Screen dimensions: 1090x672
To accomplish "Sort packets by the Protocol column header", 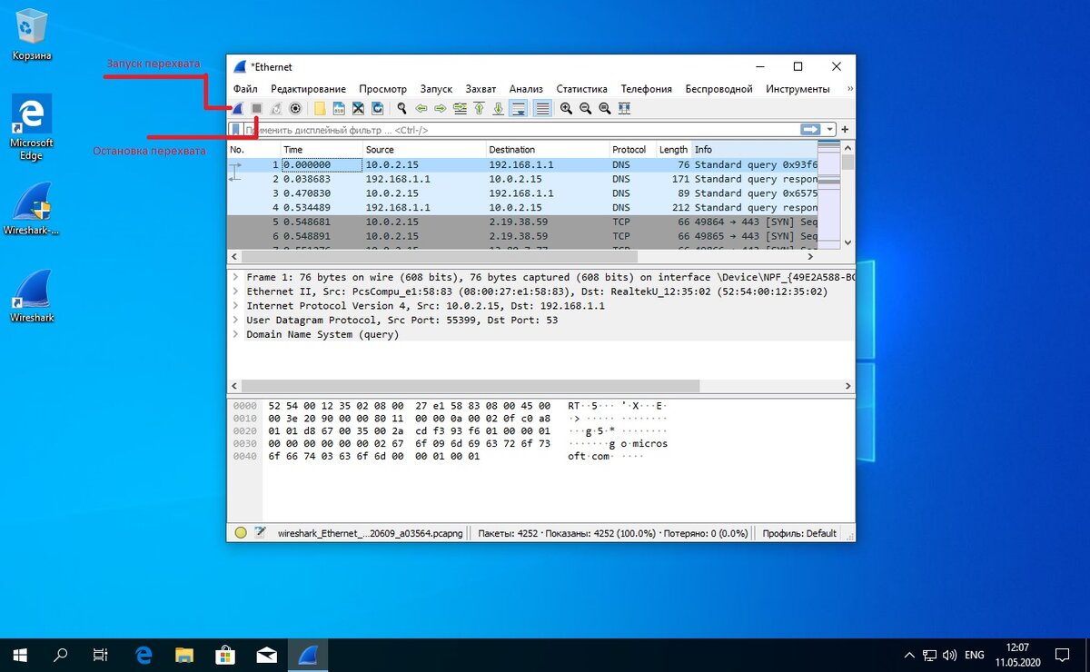I will [x=631, y=150].
